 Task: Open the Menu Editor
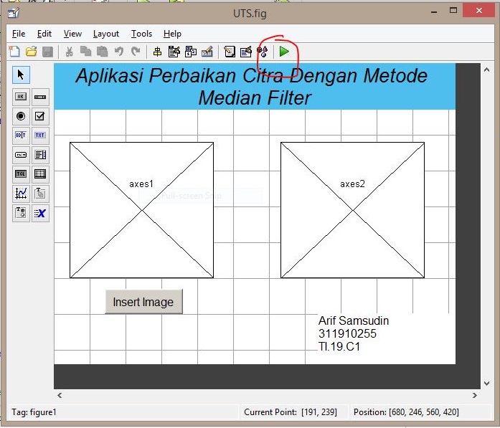tap(174, 52)
